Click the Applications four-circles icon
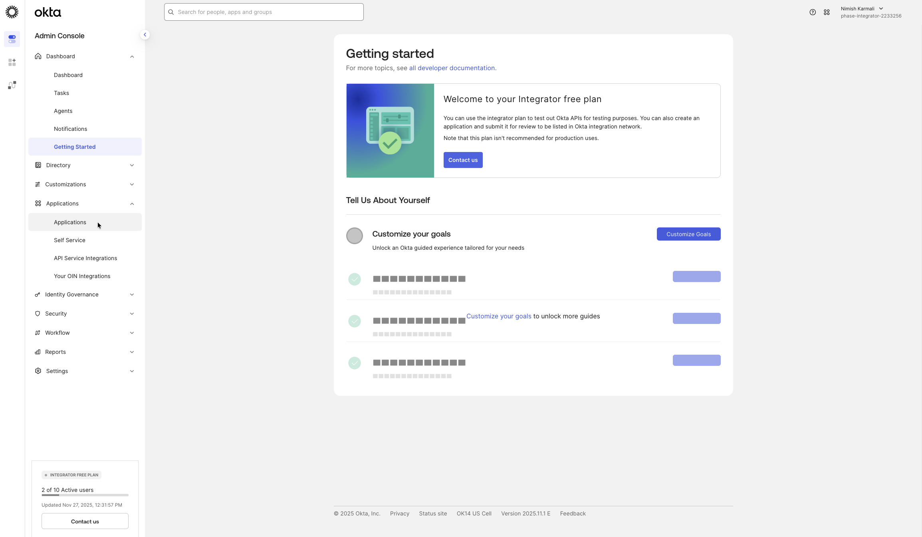922x537 pixels. (x=38, y=203)
